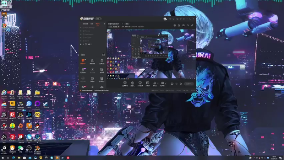Image resolution: width=284 pixels, height=160 pixels.
Task: Open the Rockstar Games Launcher desktop icon
Action: tap(12, 105)
